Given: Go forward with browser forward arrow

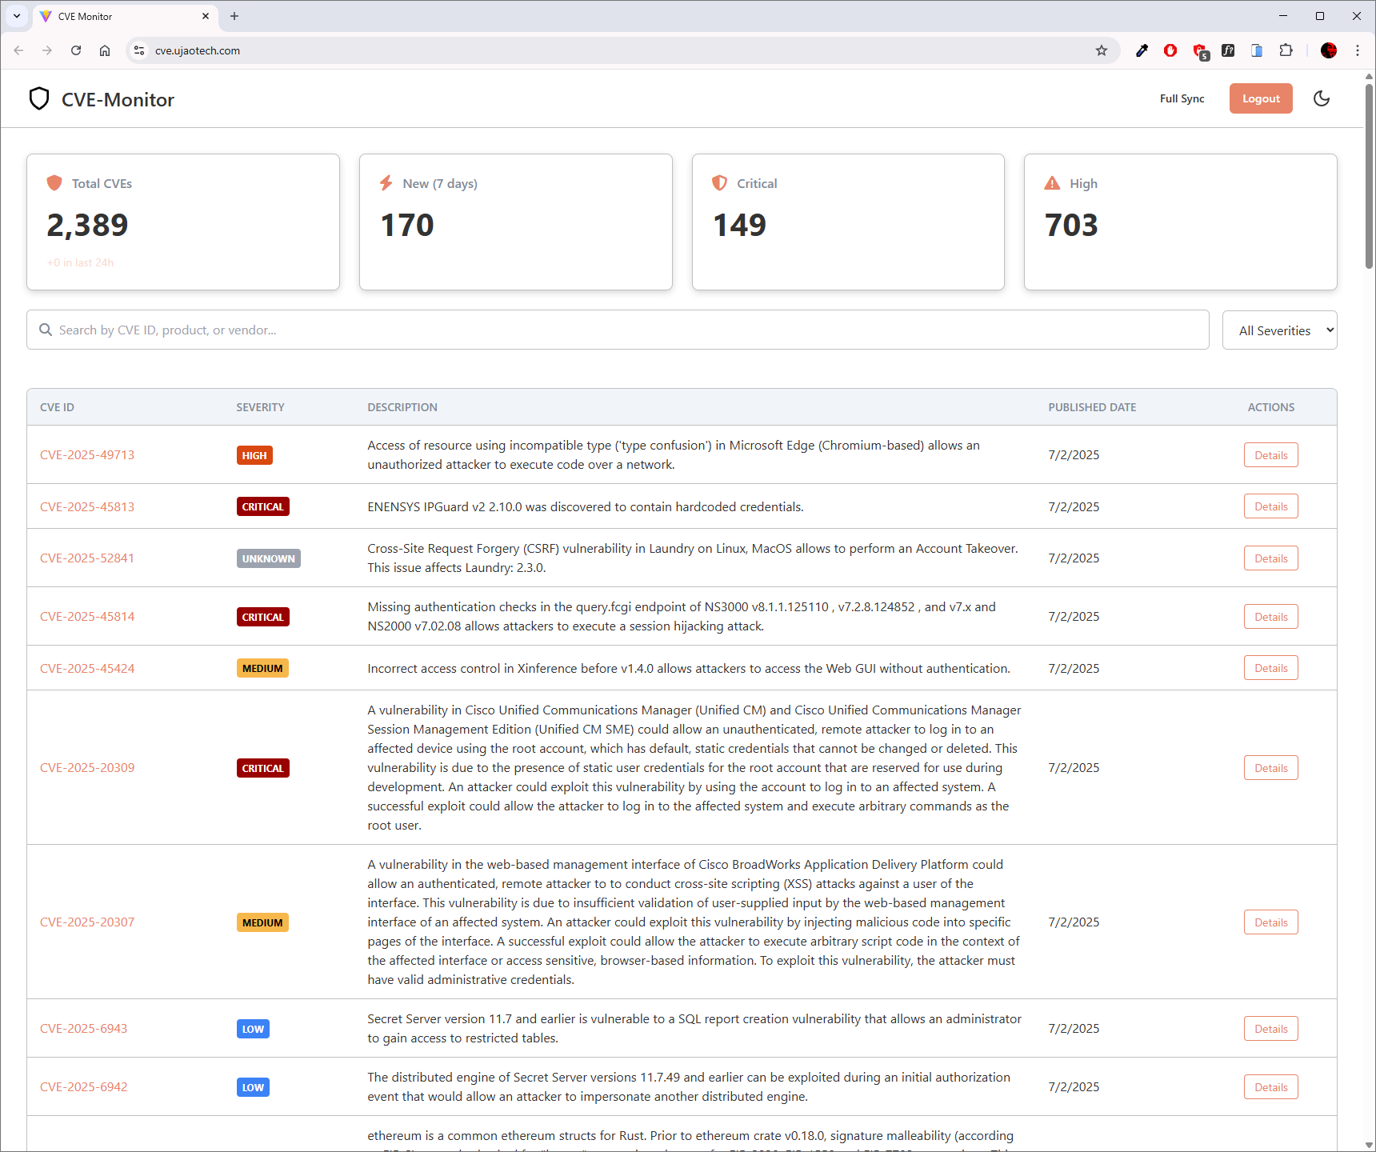Looking at the screenshot, I should click(47, 50).
